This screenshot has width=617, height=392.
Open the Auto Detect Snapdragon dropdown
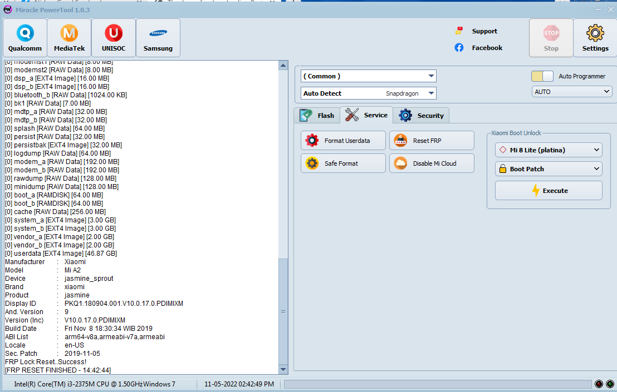pos(369,93)
